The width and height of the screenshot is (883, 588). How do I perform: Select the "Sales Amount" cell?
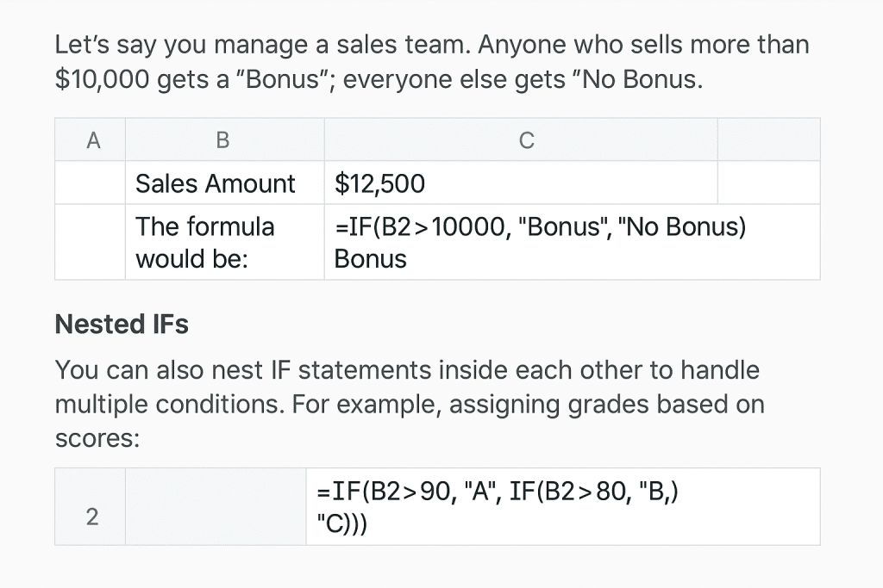[x=215, y=183]
